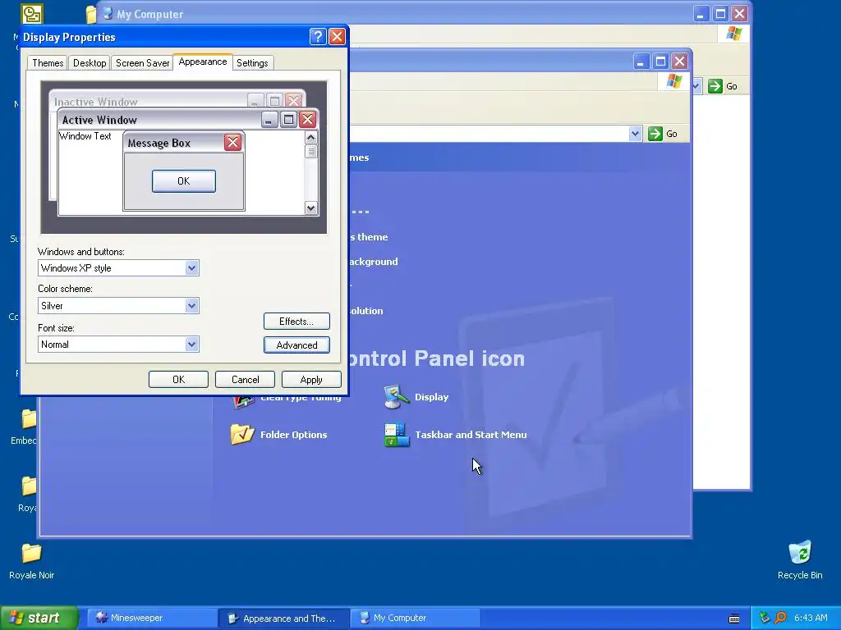
Task: Click Go button in Control Panel window
Action: (662, 134)
